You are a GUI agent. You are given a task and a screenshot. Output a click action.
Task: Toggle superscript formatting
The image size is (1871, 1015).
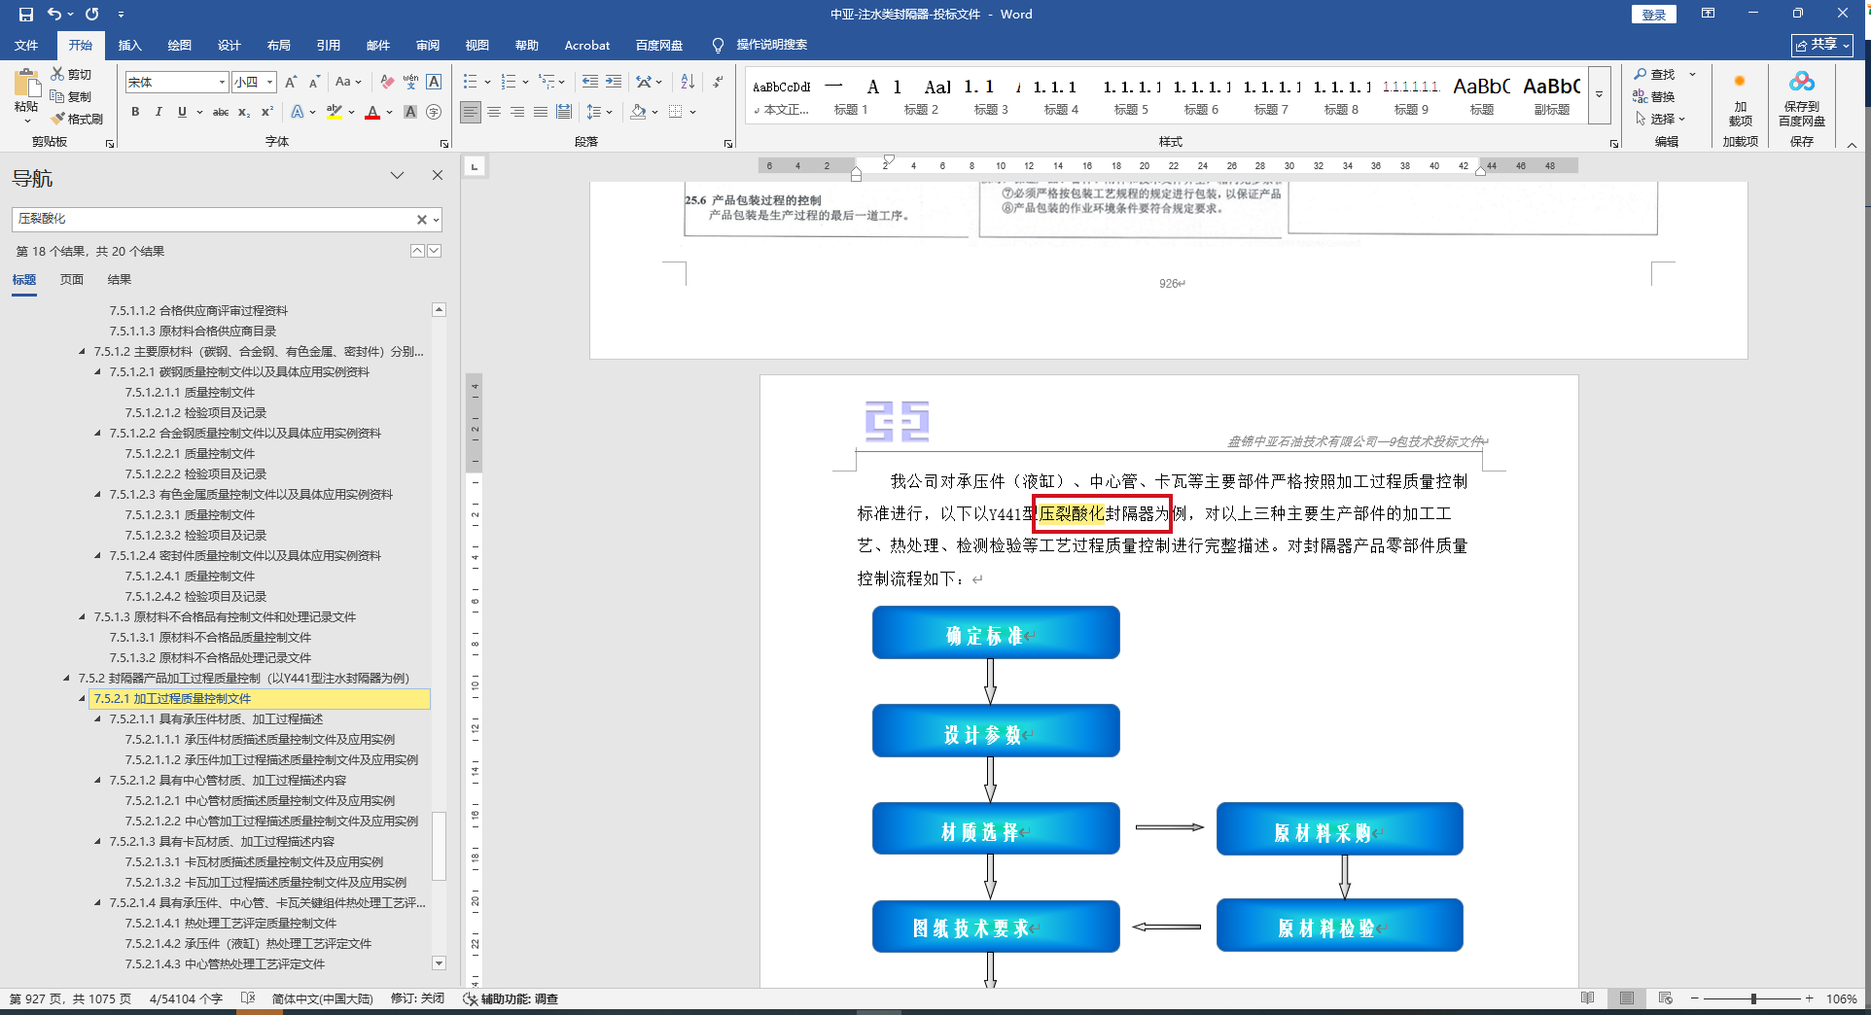(267, 112)
